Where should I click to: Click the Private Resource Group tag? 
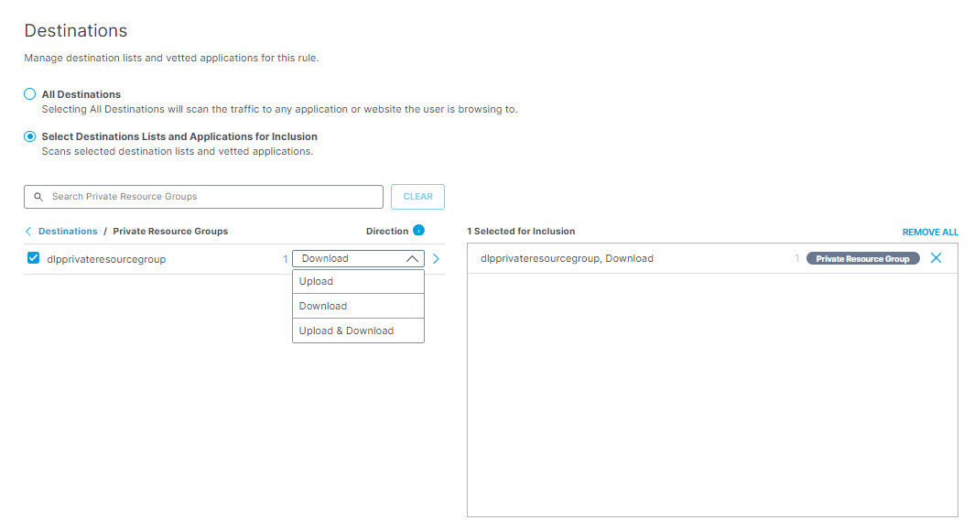point(863,258)
